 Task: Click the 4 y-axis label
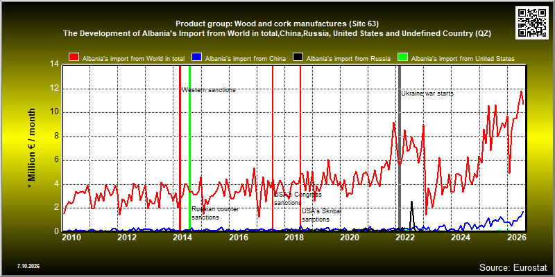57,184
